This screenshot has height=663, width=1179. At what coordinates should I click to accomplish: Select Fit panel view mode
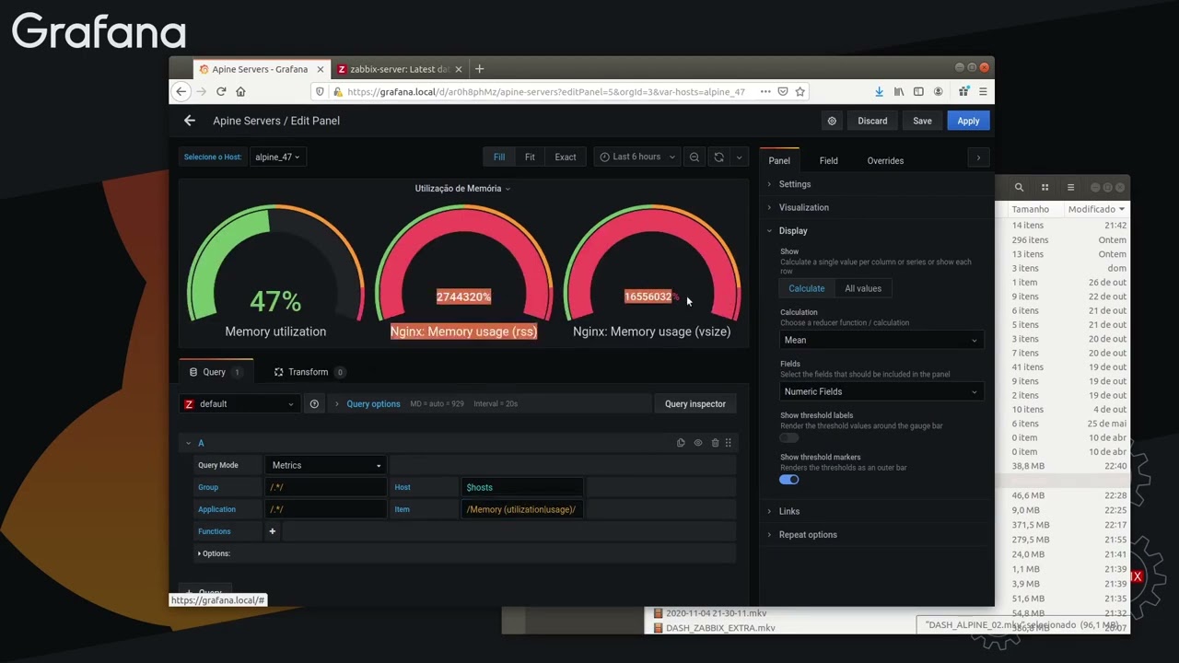coord(530,157)
